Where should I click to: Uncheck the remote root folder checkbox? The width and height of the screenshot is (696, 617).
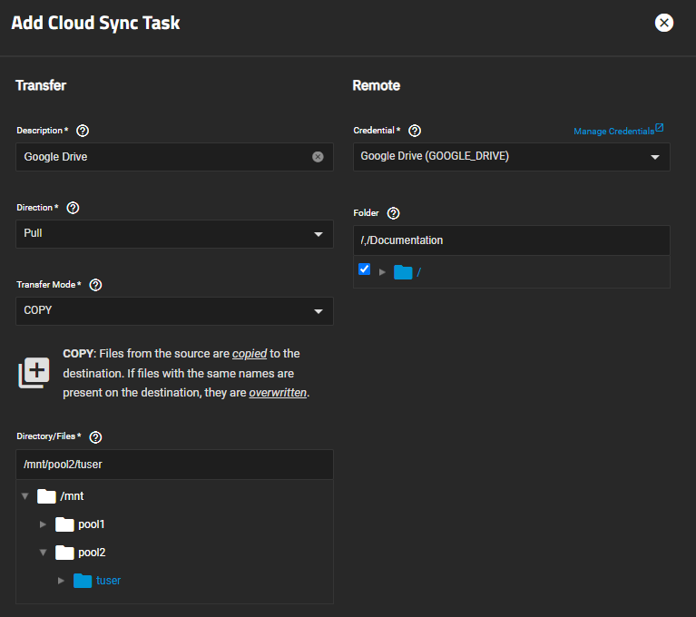(365, 269)
